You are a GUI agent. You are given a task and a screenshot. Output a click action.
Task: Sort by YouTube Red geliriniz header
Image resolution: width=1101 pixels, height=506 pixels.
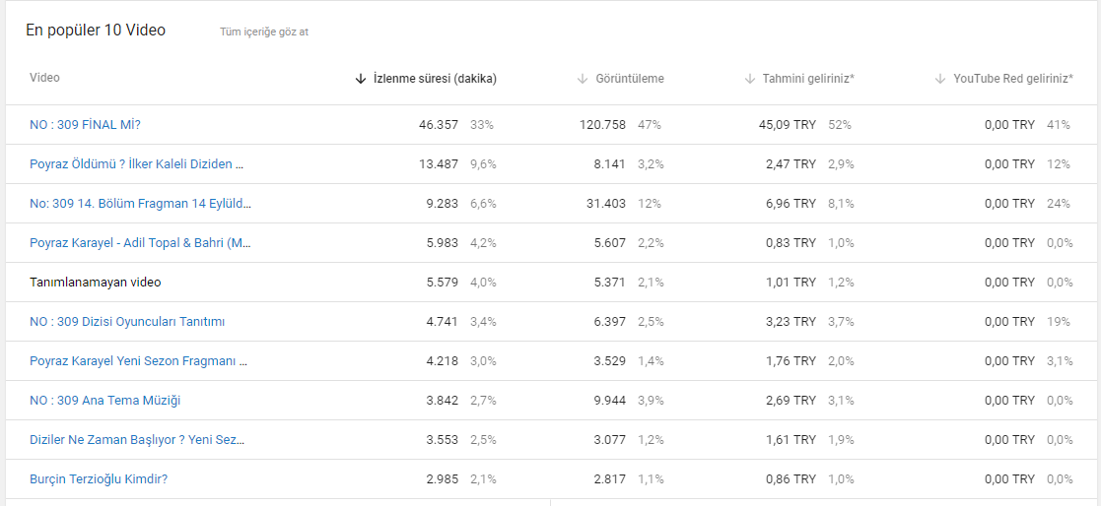click(x=1013, y=79)
